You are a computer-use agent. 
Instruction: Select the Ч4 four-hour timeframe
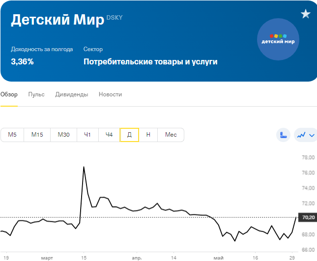109,135
